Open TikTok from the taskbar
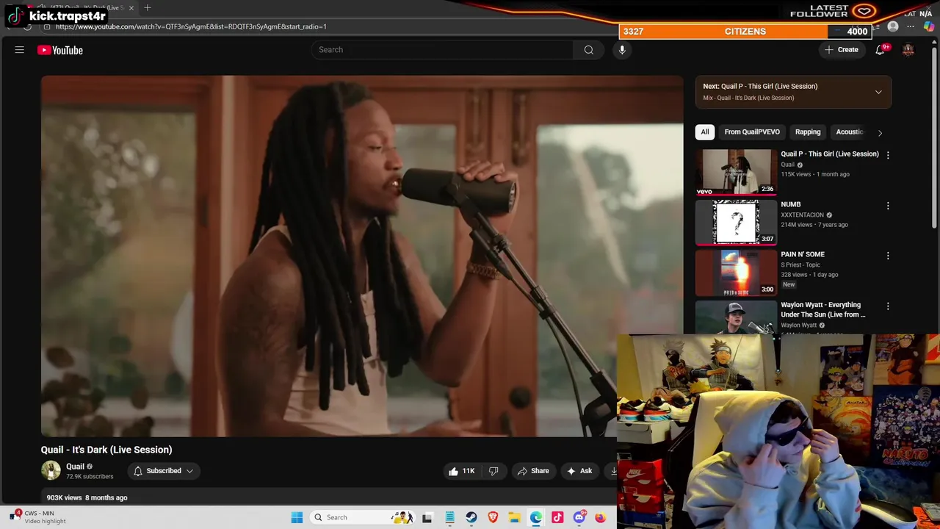Image resolution: width=940 pixels, height=529 pixels. 557,517
